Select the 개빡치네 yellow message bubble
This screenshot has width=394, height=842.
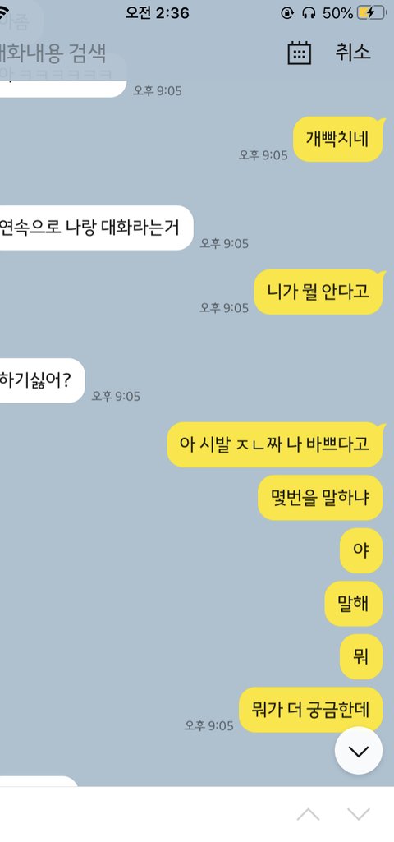pos(338,139)
